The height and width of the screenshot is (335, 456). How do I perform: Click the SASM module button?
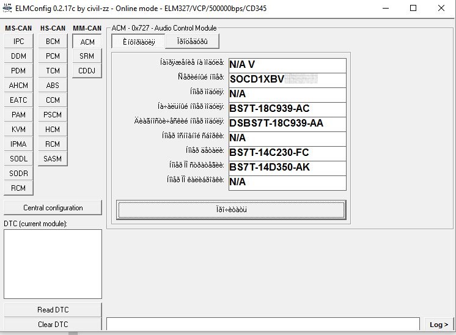tap(53, 159)
